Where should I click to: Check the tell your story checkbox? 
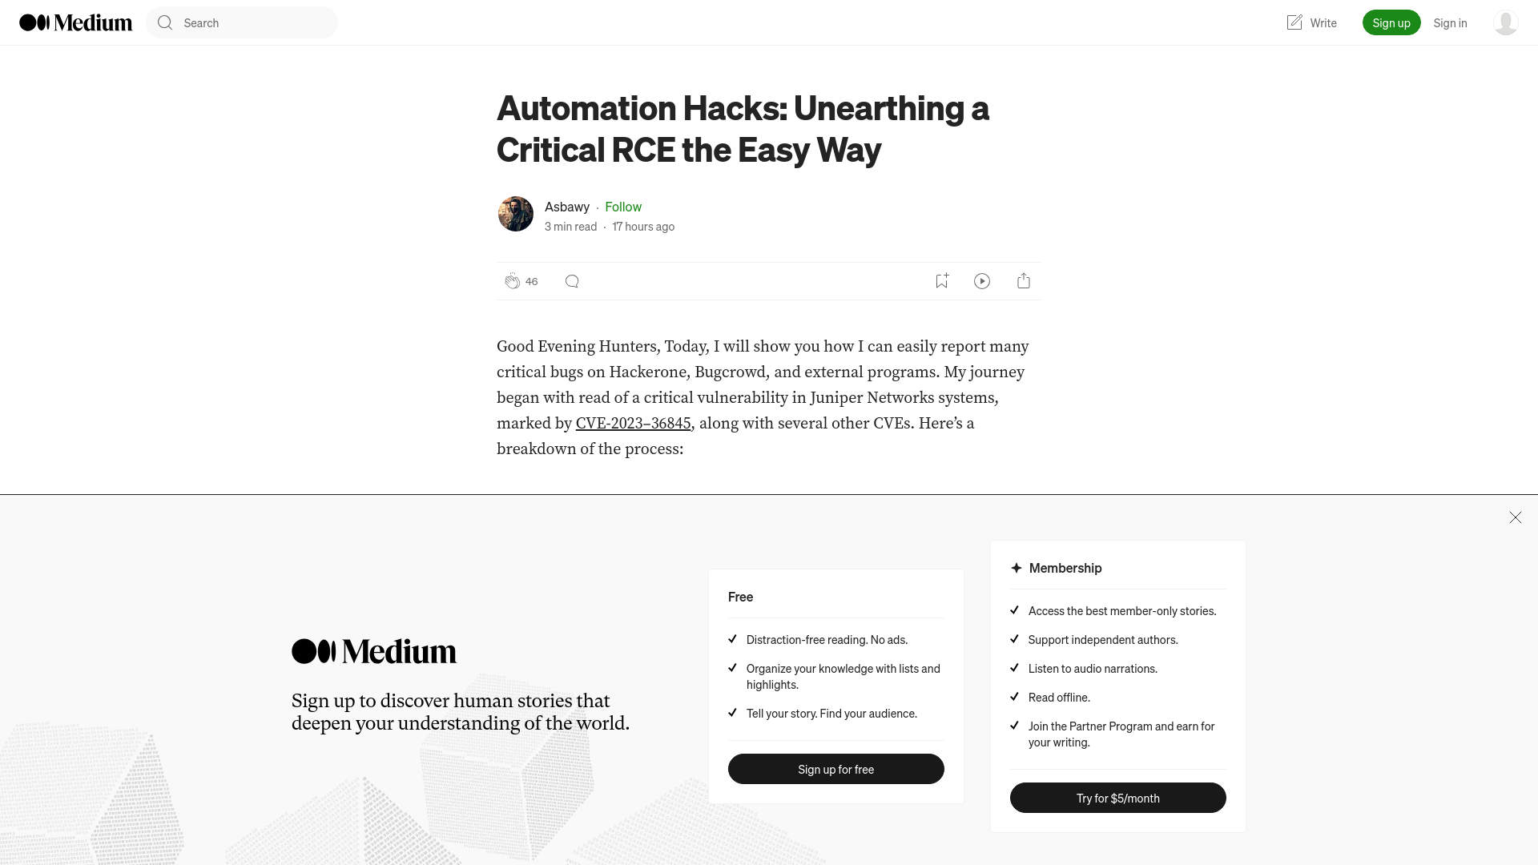tap(733, 712)
